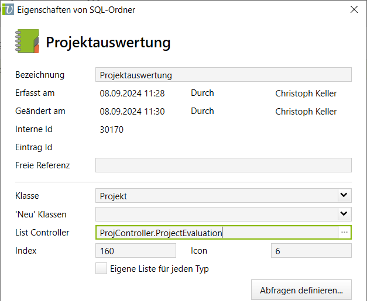Click the Erfasst am date 08.09.2024 11:28
The width and height of the screenshot is (367, 301).
(132, 94)
